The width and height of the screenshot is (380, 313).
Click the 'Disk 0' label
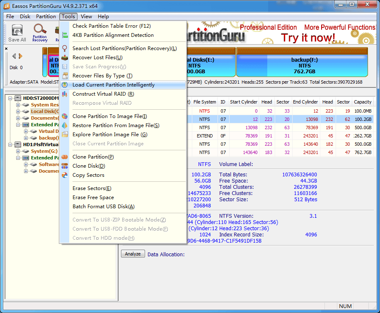point(16,67)
